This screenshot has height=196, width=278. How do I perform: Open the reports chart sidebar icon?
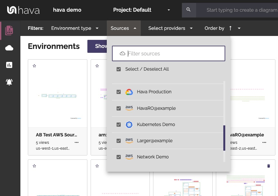9,65
